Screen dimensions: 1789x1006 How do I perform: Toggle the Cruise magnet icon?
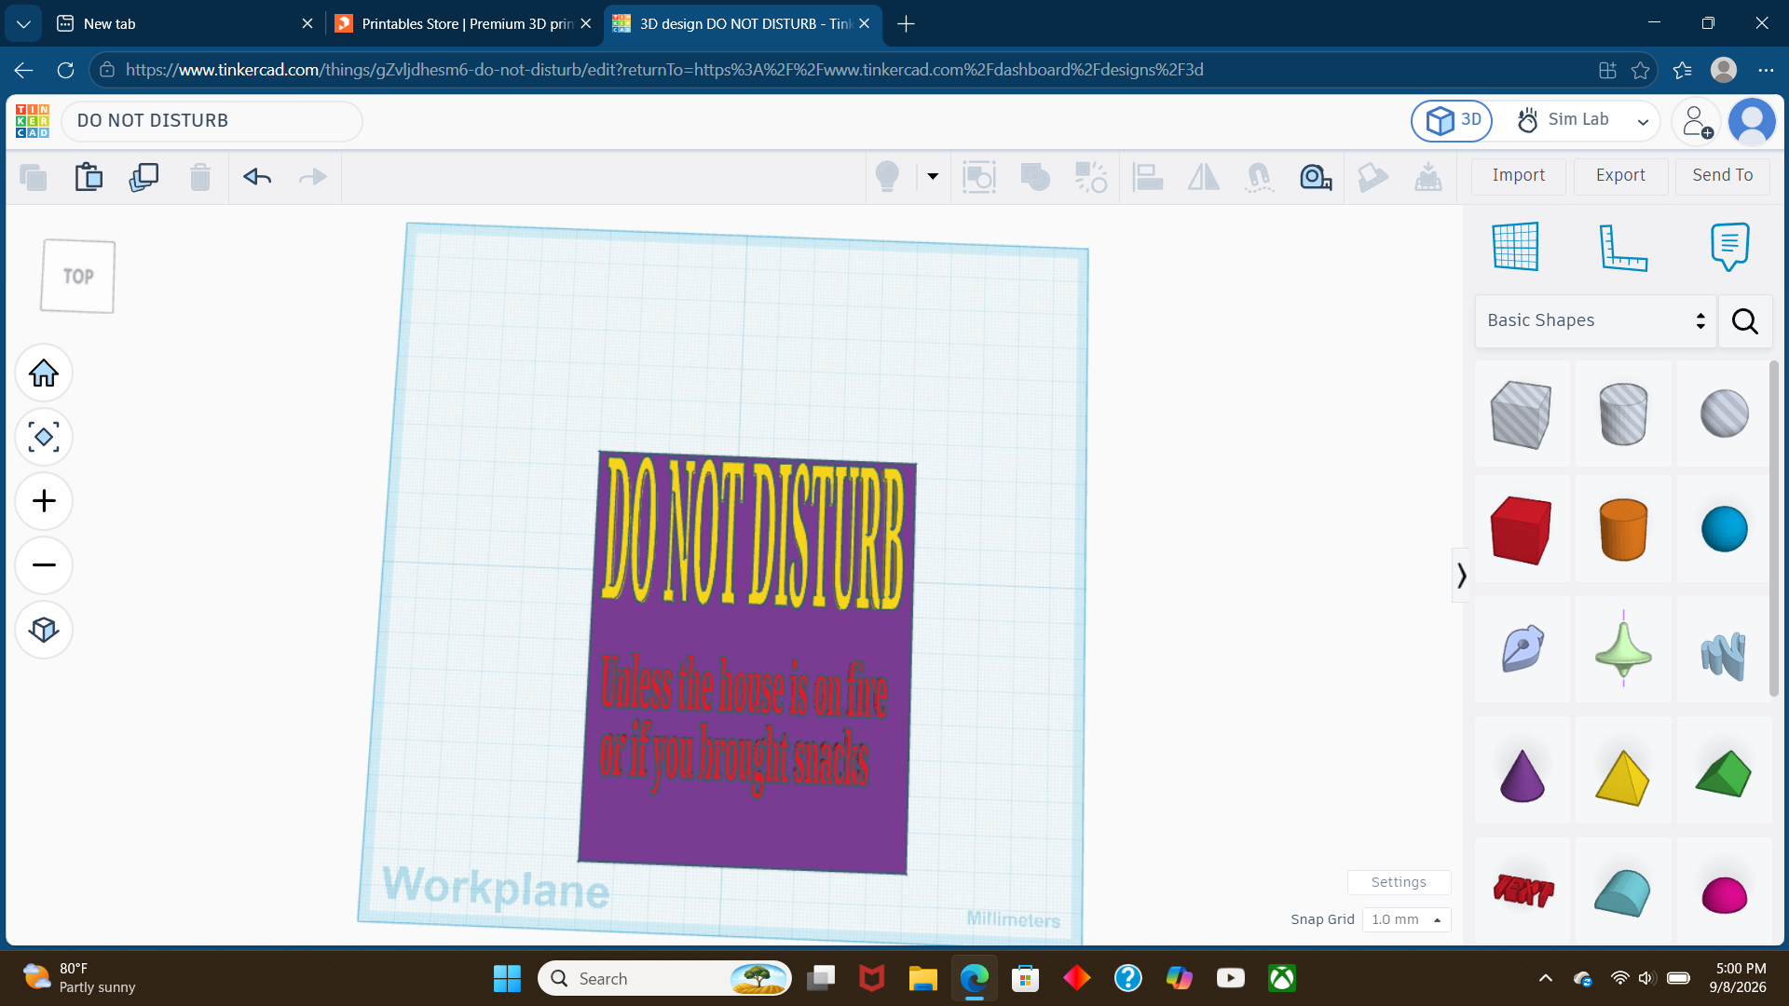[x=1259, y=177]
